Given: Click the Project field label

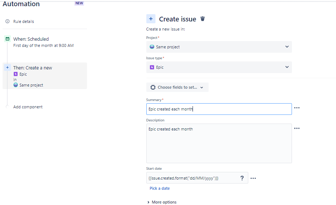Looking at the screenshot, I should tap(152, 38).
